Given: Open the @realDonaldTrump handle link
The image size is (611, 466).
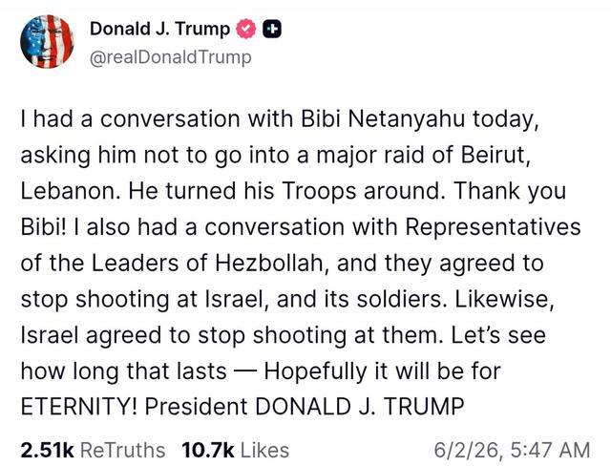Looking at the screenshot, I should [x=171, y=57].
